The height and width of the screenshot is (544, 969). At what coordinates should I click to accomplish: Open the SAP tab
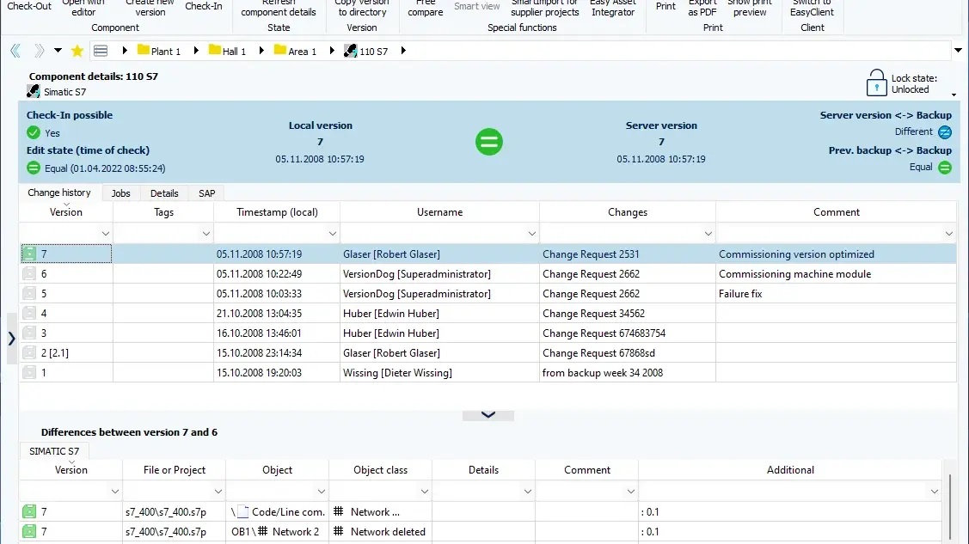pos(206,193)
